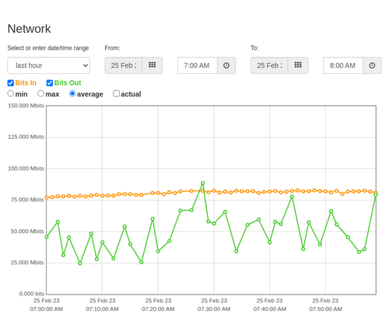Click the To date field showing 25 Feb
This screenshot has height=314, width=389.
(x=269, y=65)
